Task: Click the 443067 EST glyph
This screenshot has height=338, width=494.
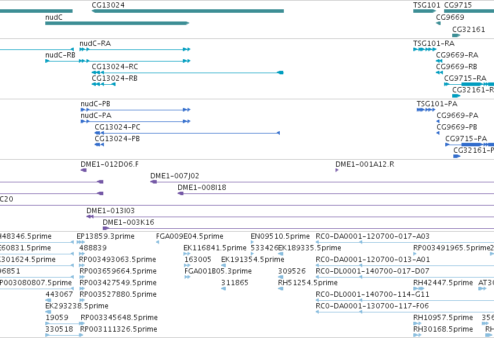Action: 48,300
